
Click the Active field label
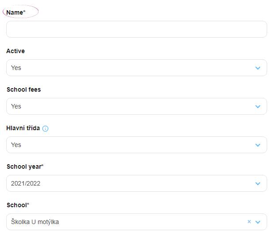click(x=15, y=51)
